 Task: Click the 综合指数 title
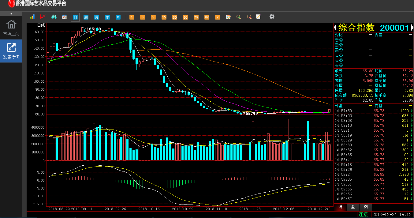[x=356, y=28]
